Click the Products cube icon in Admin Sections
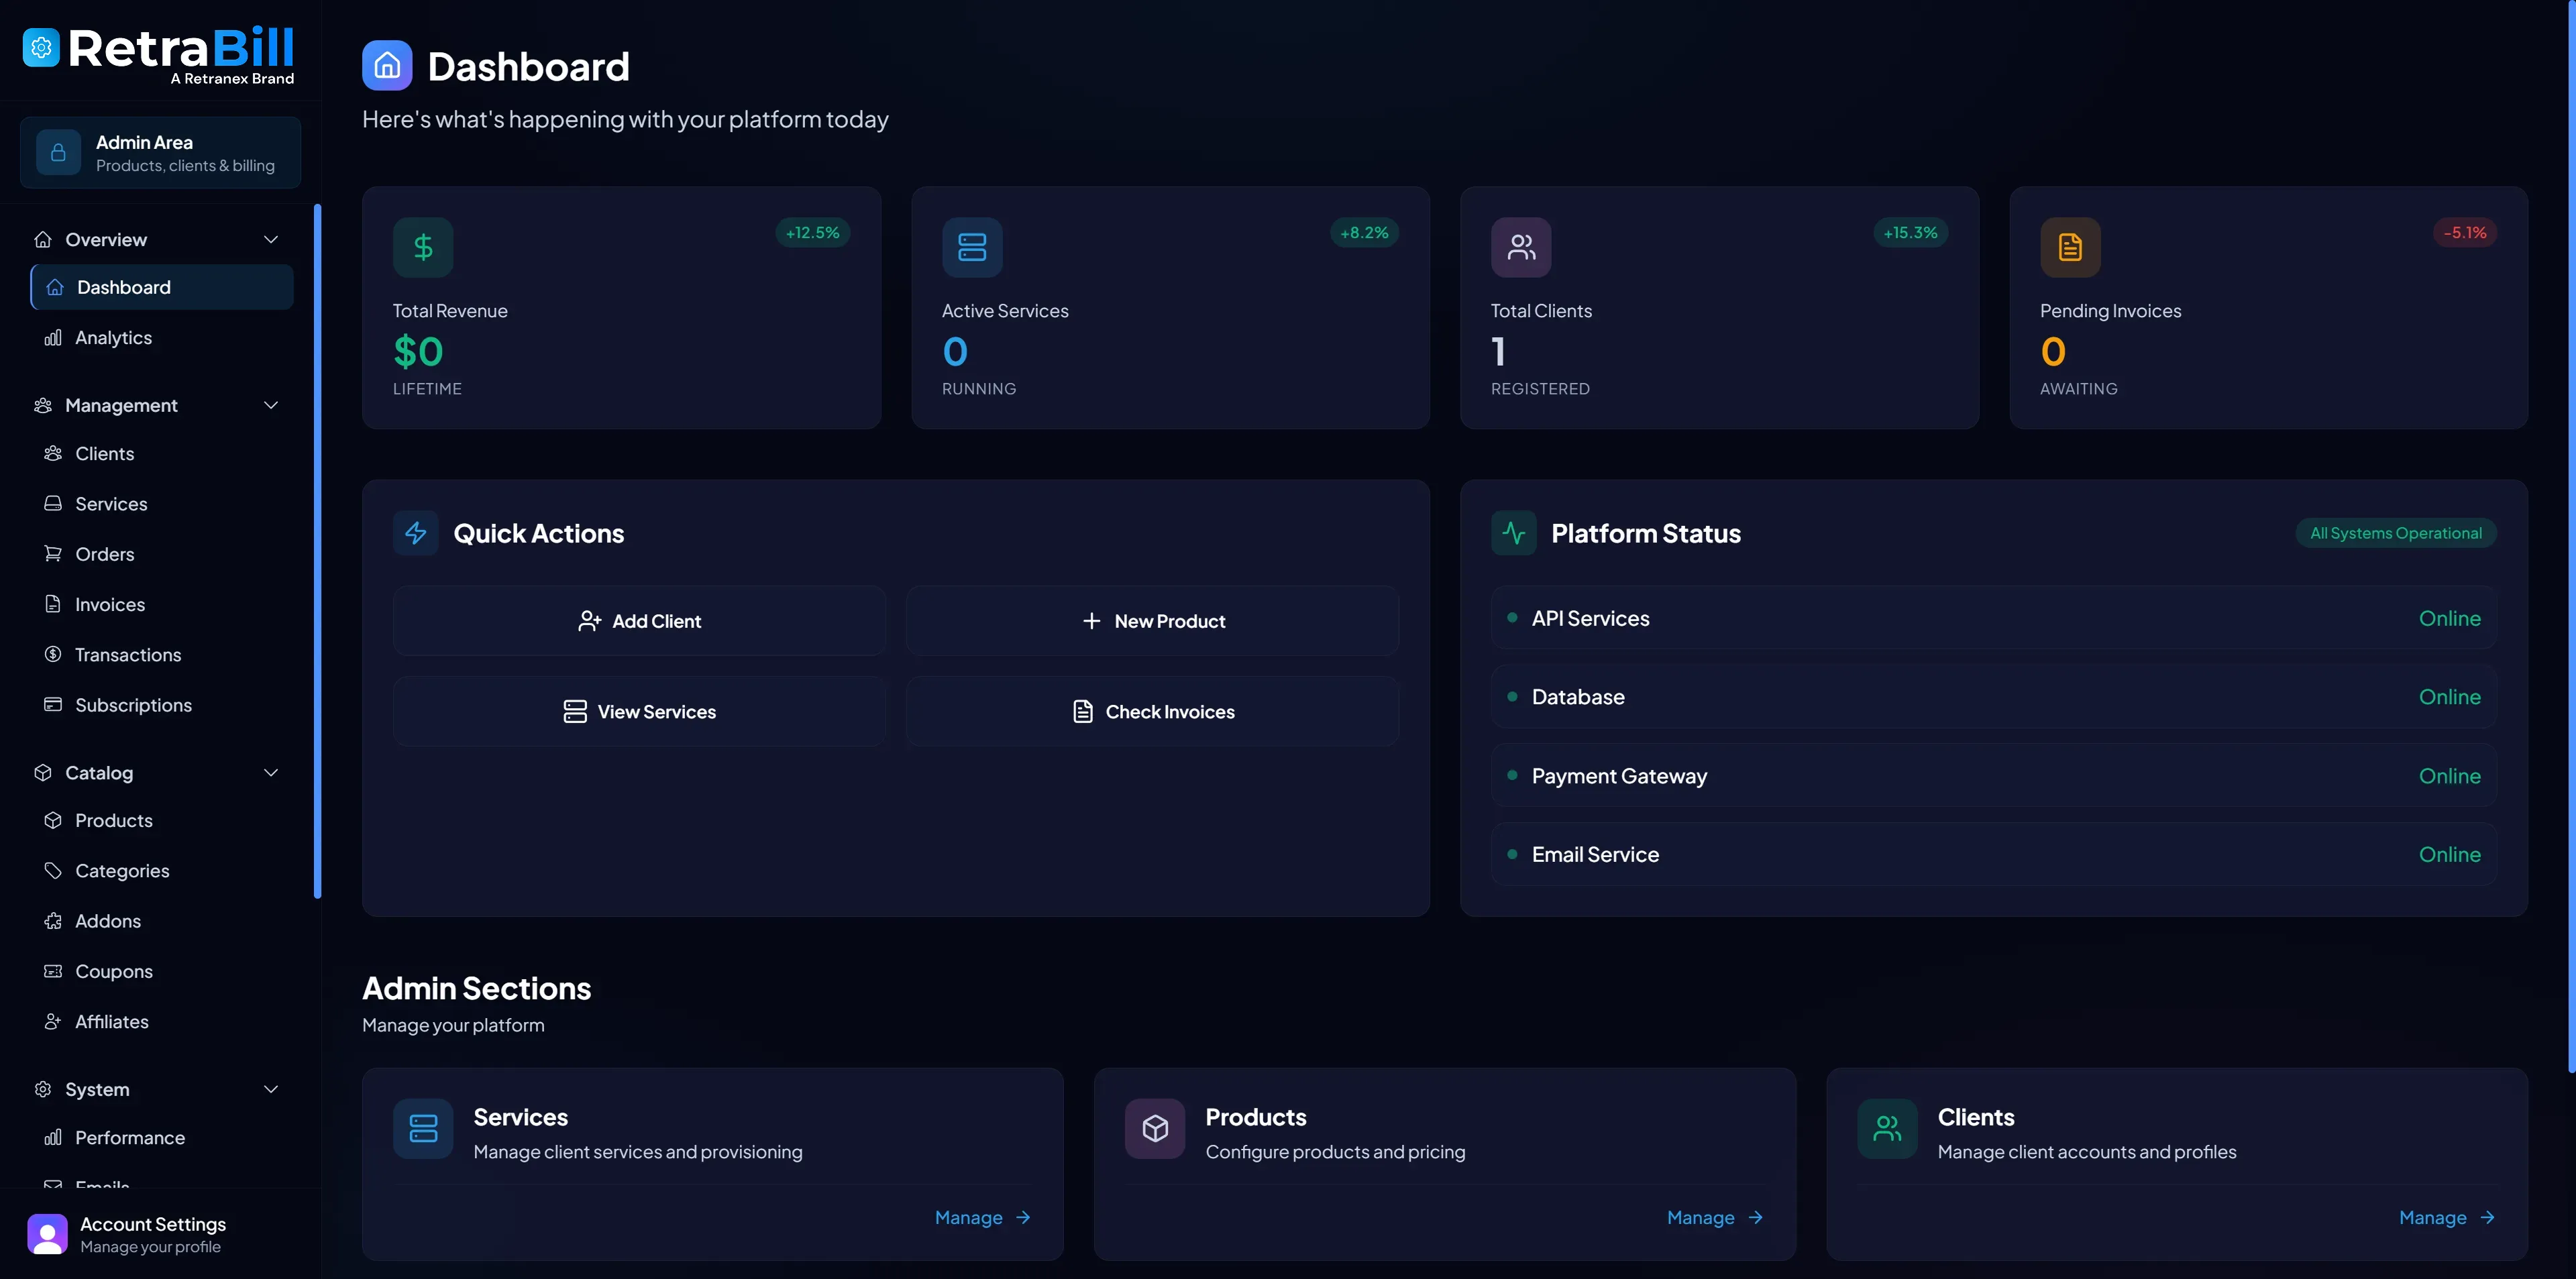 pyautogui.click(x=1155, y=1128)
